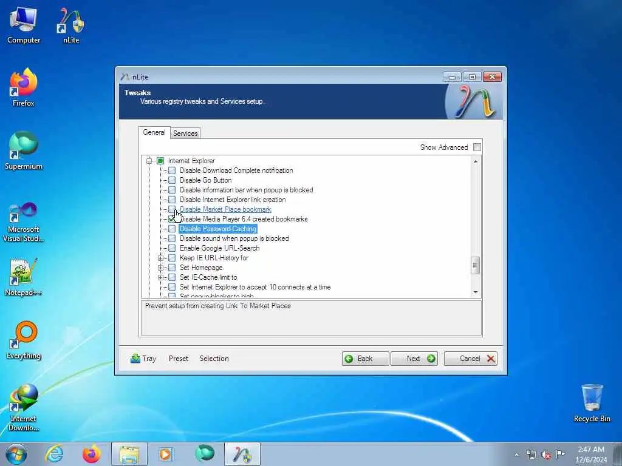This screenshot has height=466, width=622.
Task: Toggle the Internet Explorer group checkbox
Action: tap(160, 161)
